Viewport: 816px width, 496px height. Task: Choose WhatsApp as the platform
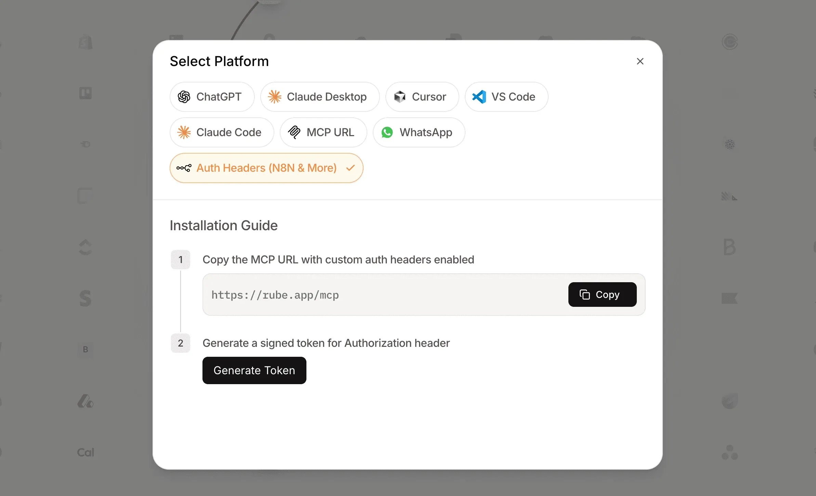point(419,132)
